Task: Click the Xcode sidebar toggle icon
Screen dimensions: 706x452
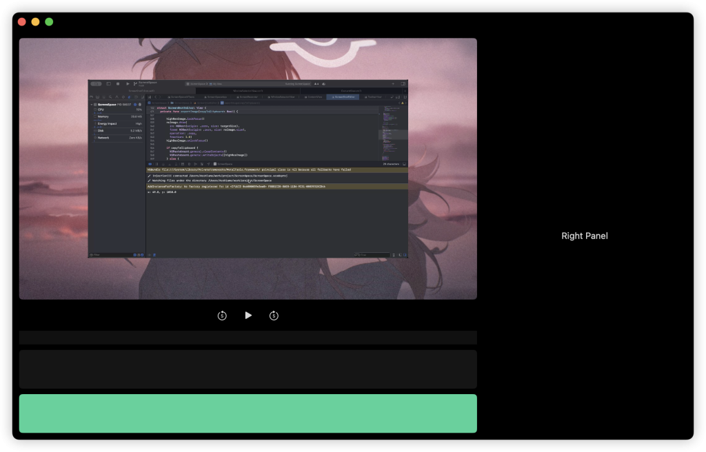Action: pyautogui.click(x=108, y=83)
